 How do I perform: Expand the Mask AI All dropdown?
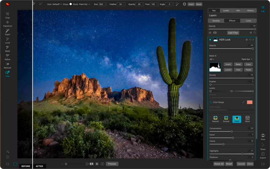click(x=212, y=59)
